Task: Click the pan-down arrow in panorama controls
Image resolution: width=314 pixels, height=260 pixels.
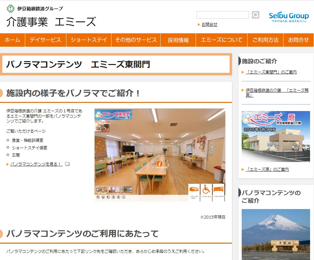Action: click(103, 197)
